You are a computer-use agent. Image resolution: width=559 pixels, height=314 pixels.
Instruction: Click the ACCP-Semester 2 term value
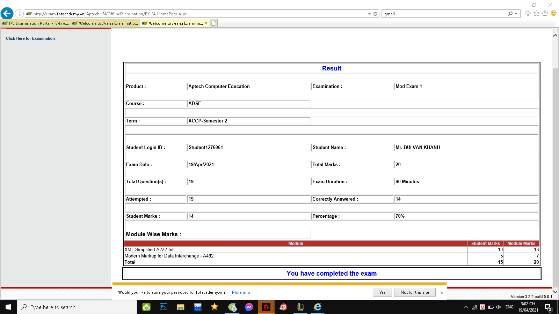208,121
